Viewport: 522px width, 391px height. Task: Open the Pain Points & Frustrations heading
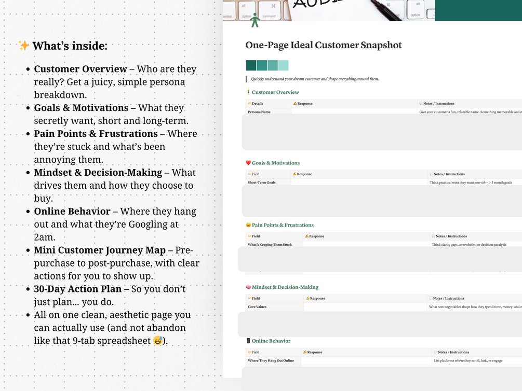pyautogui.click(x=283, y=225)
